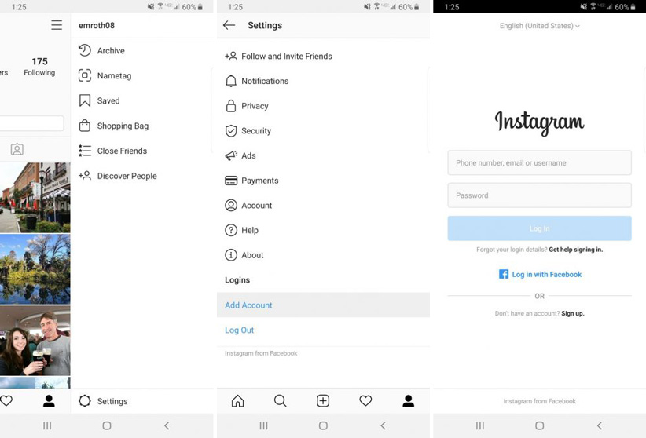Open activity heart icon in Settings screen
This screenshot has width=646, height=438.
pyautogui.click(x=365, y=401)
